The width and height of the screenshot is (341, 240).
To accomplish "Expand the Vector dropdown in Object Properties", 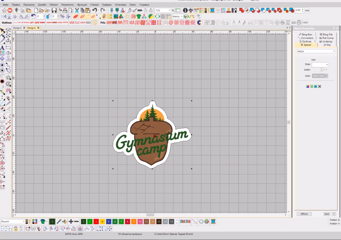I will click(334, 51).
